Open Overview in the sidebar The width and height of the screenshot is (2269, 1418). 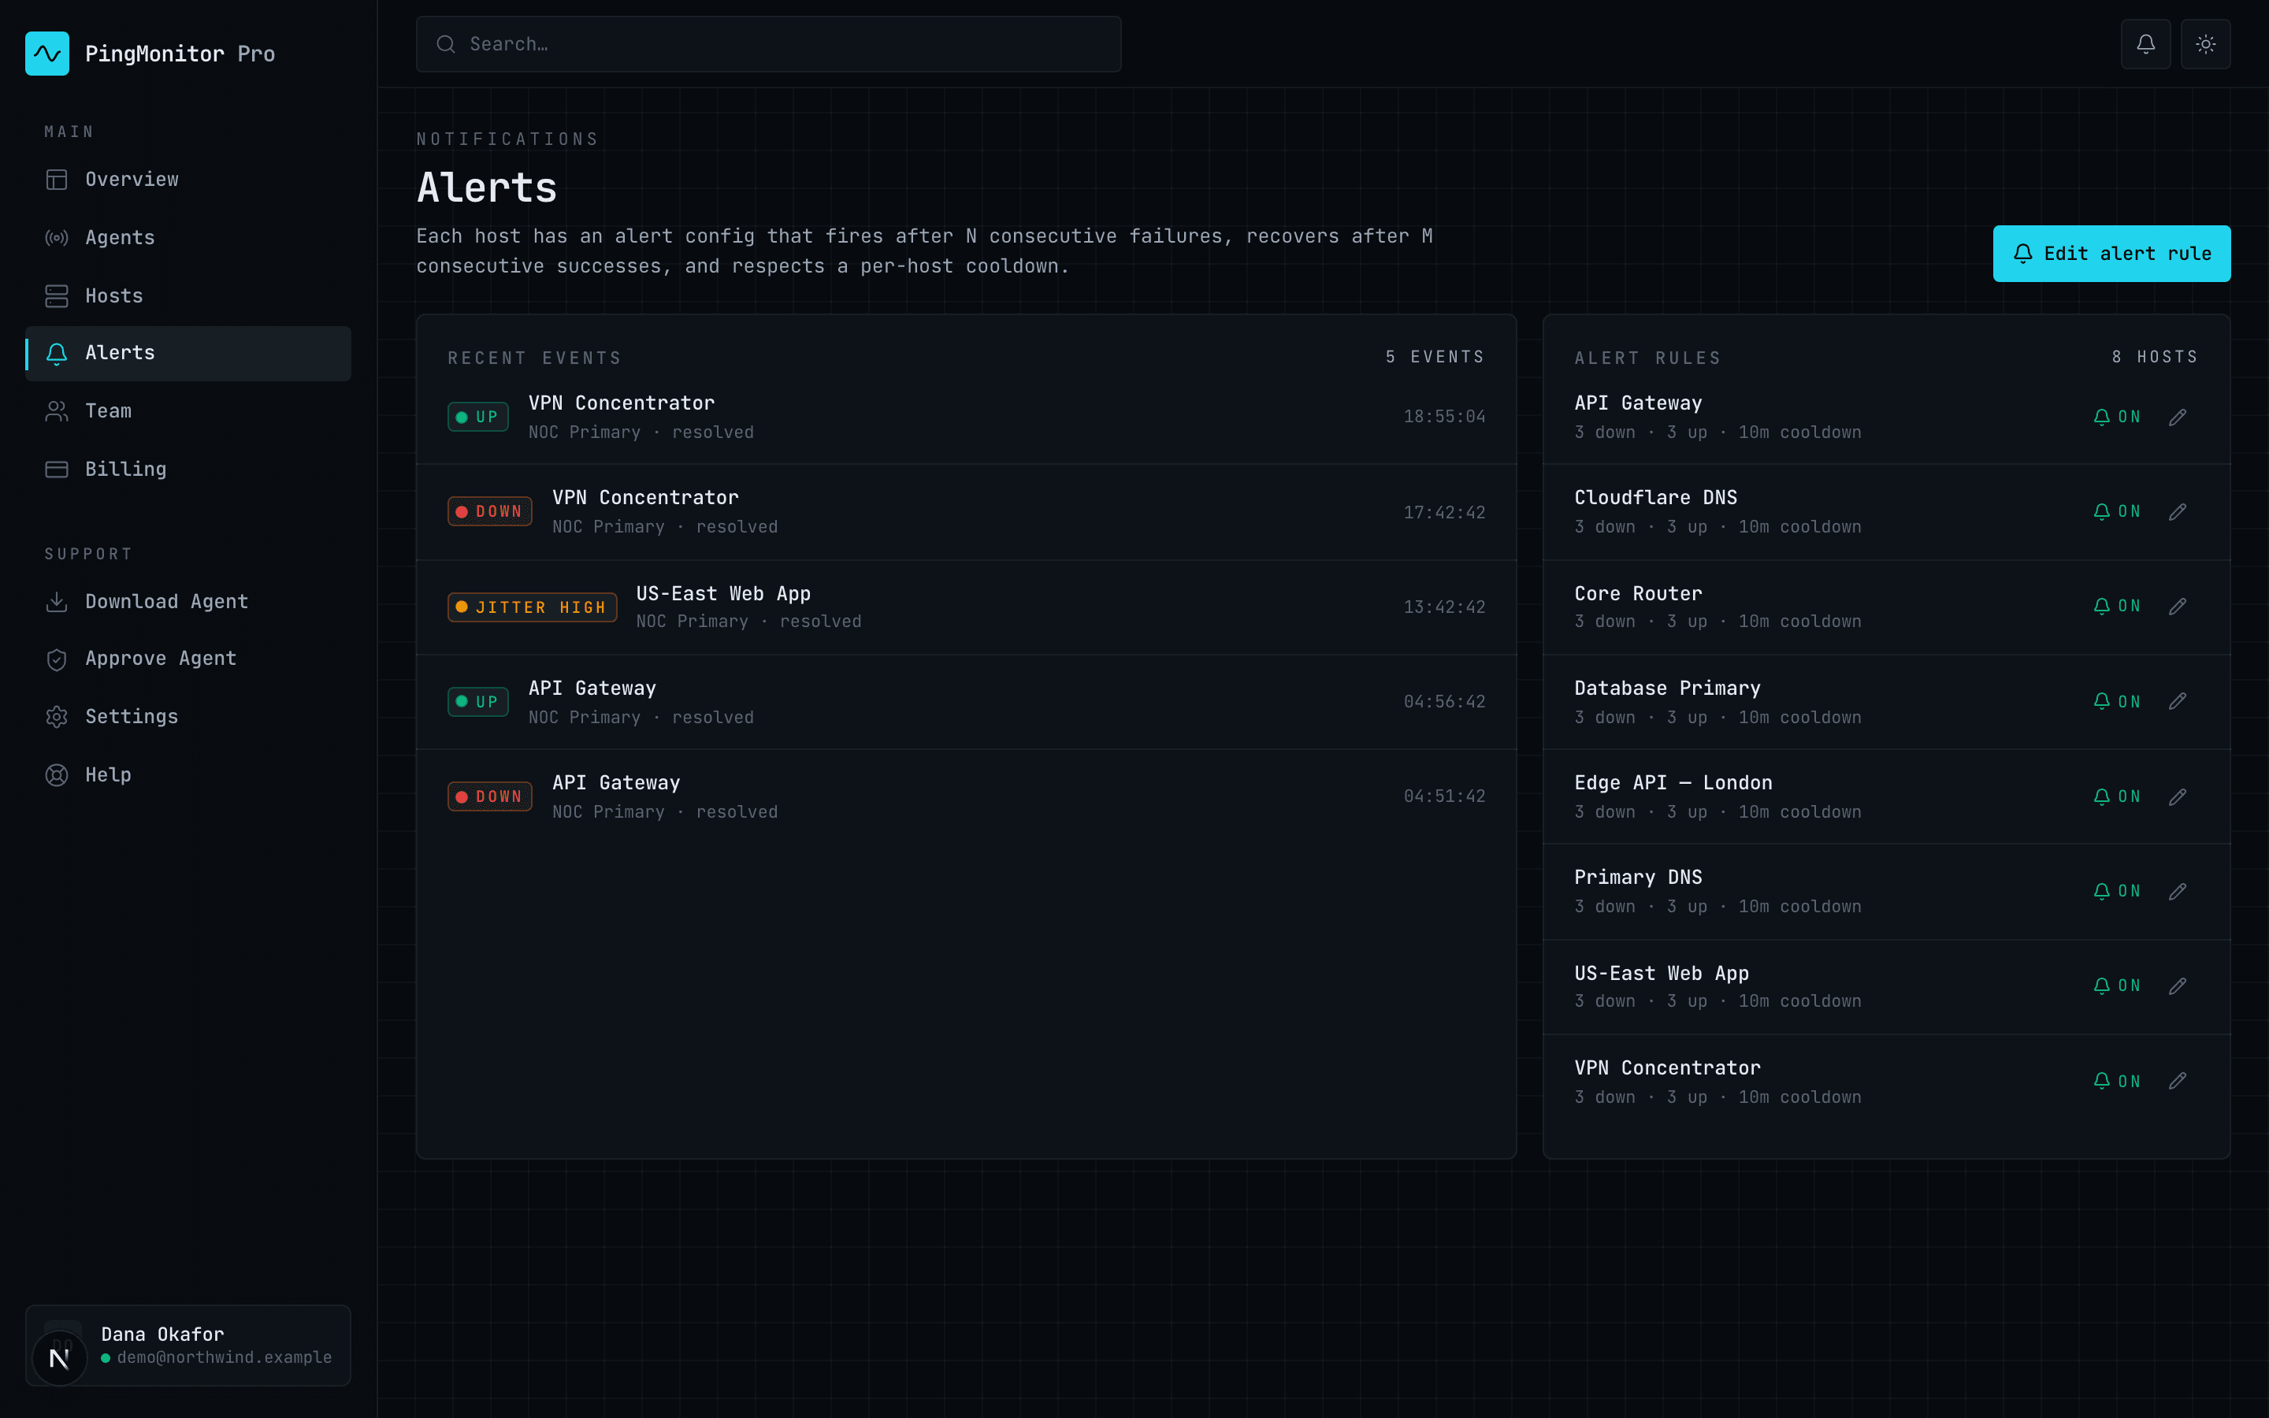pos(188,180)
